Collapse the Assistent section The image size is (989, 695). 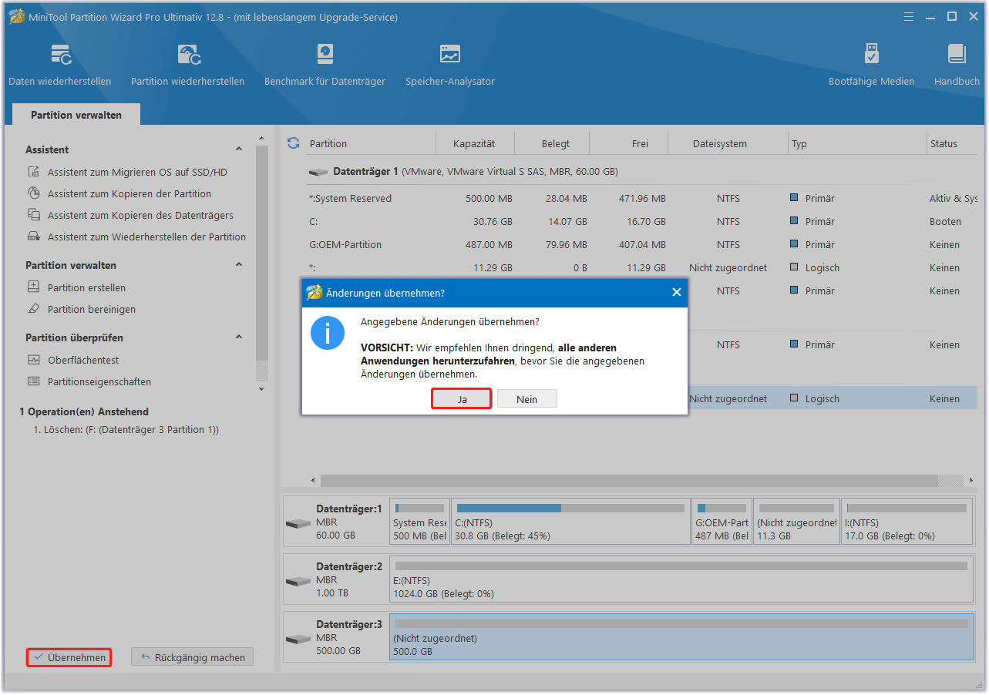click(239, 149)
